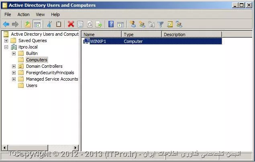The height and width of the screenshot is (162, 255).
Task: Close the Active Directory window
Action: pyautogui.click(x=249, y=5)
